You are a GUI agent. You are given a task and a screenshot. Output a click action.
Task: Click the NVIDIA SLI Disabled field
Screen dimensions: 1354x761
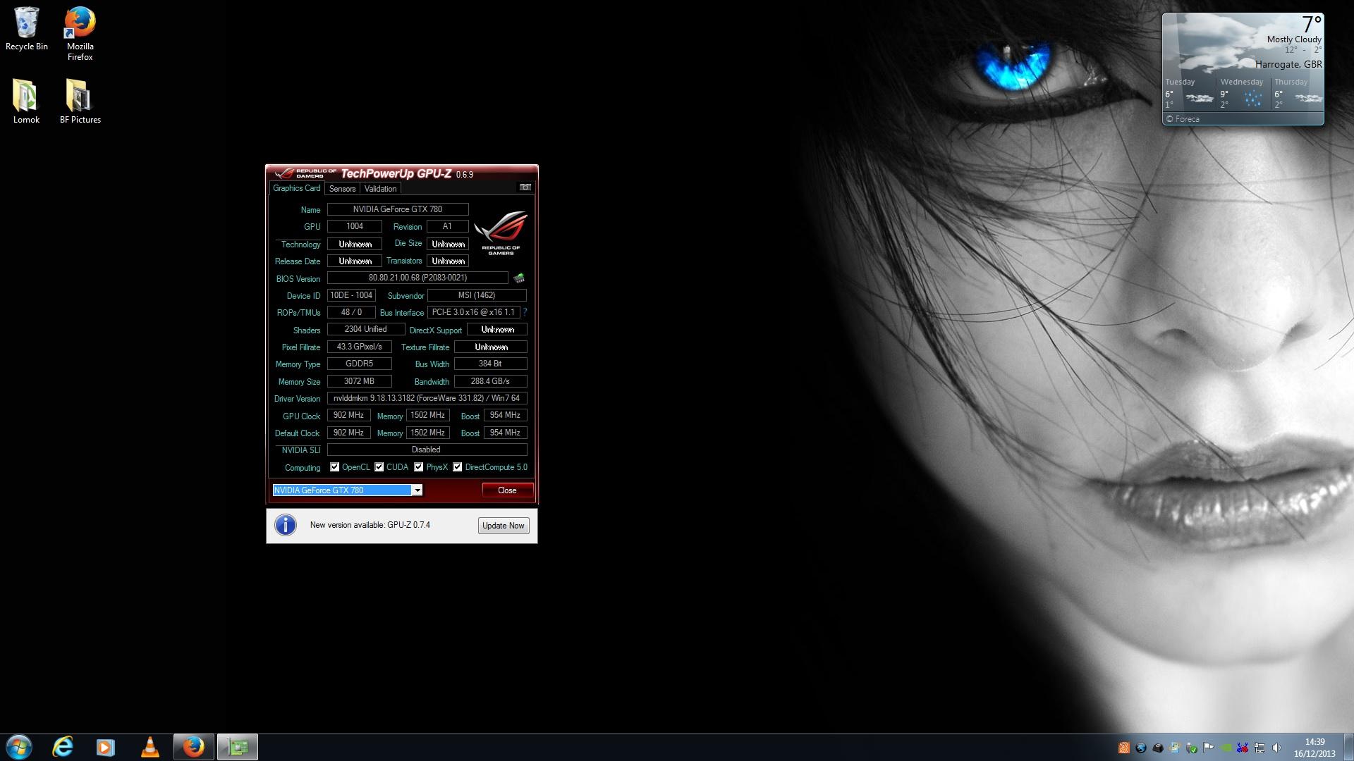427,450
